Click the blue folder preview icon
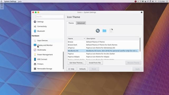The height and width of the screenshot is (95, 169). [104, 31]
